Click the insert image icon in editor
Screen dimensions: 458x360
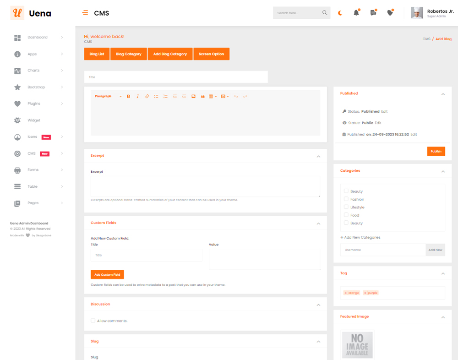coord(193,96)
